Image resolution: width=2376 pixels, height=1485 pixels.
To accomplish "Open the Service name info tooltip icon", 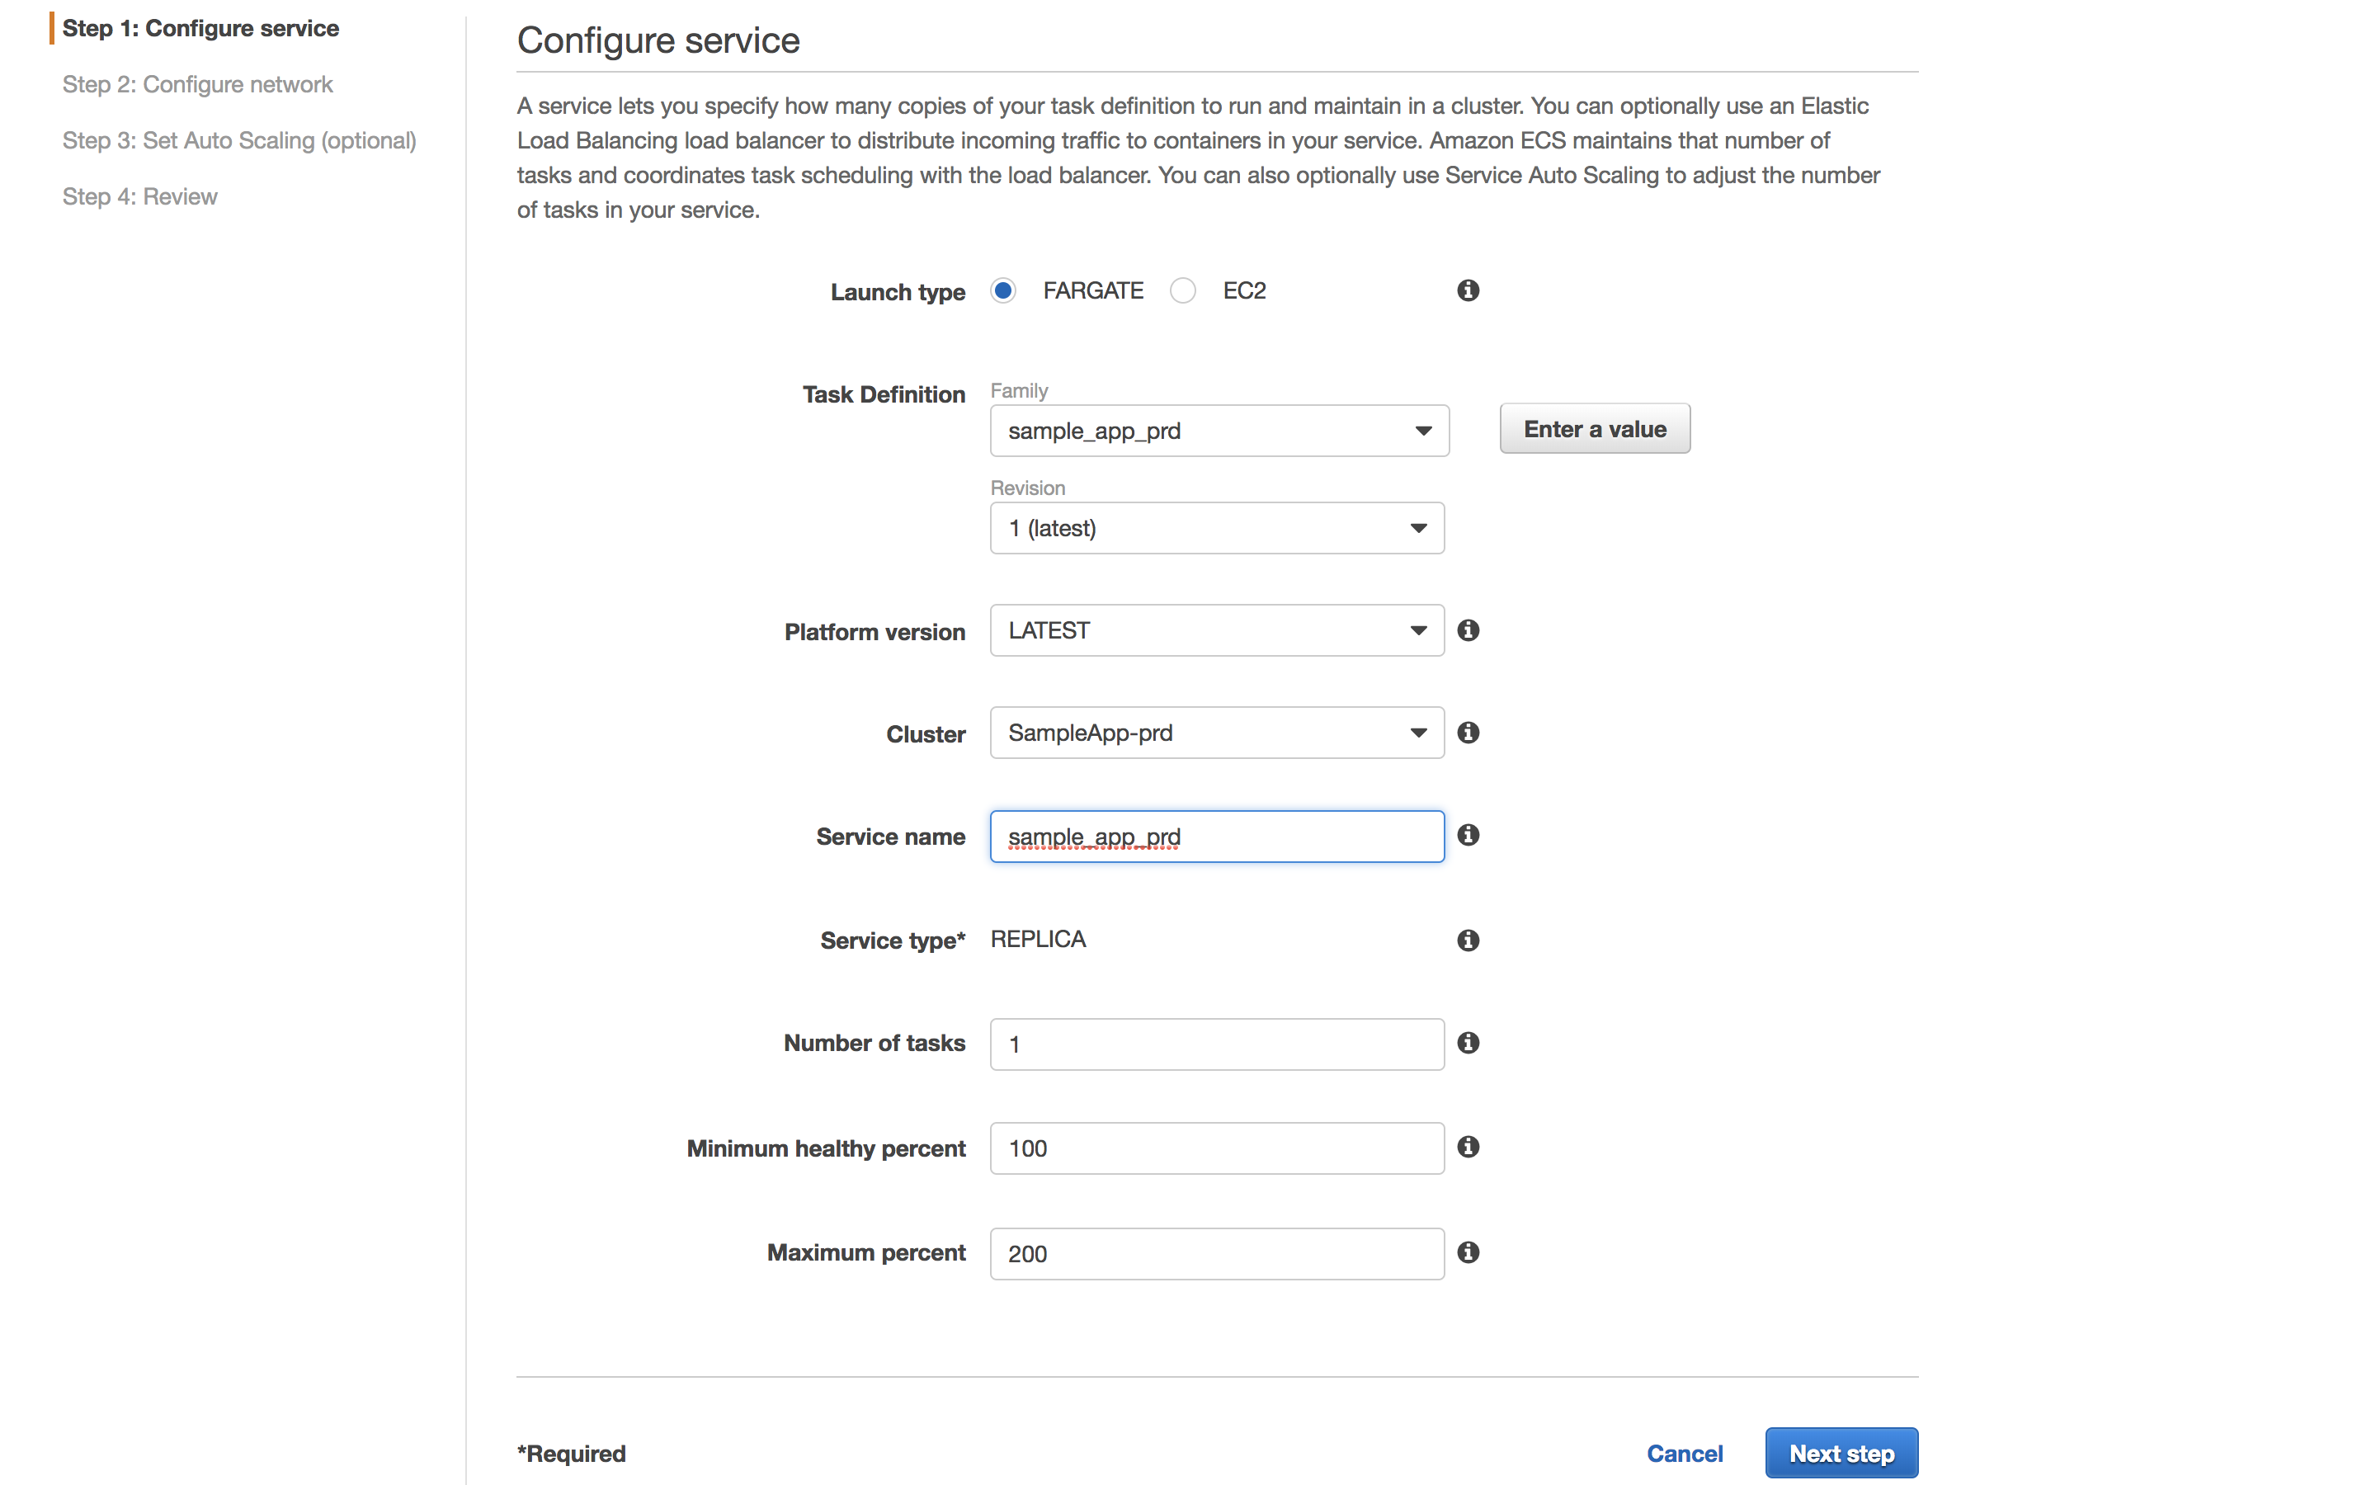I will pos(1468,835).
